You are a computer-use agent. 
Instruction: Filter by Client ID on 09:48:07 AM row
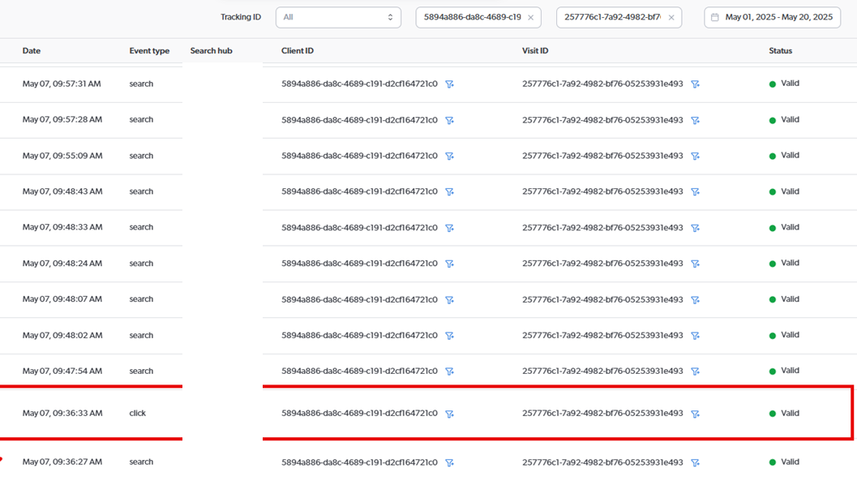click(x=449, y=300)
